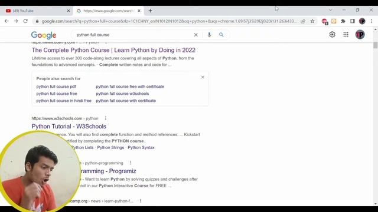Share this page icon in address bar
This screenshot has width=378, height=212.
coord(303,21)
